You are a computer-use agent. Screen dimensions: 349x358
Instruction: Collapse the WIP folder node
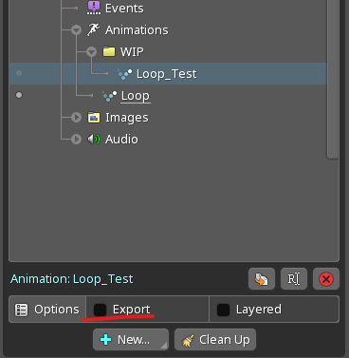point(92,51)
